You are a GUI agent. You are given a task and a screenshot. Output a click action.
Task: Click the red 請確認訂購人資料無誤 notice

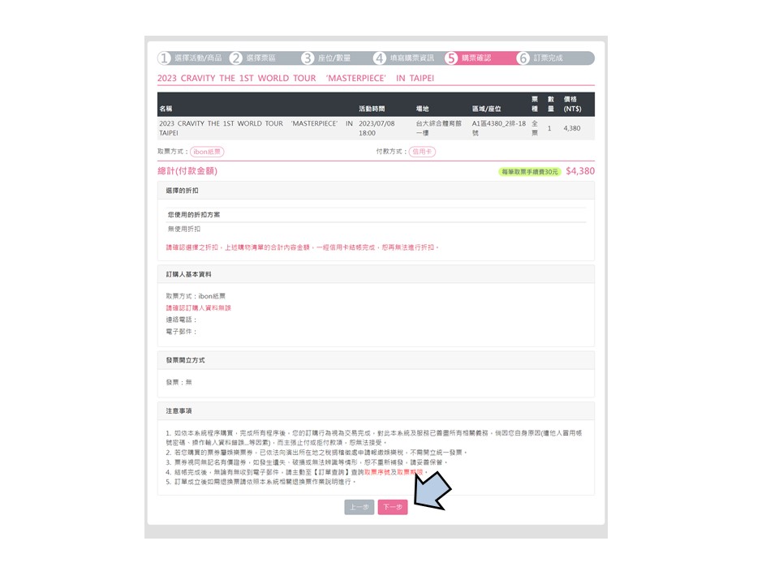[198, 308]
